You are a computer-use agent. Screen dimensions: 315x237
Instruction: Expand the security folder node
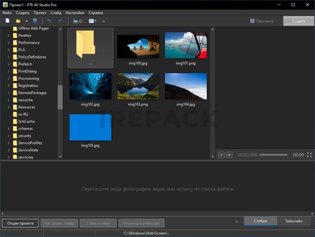[9, 136]
